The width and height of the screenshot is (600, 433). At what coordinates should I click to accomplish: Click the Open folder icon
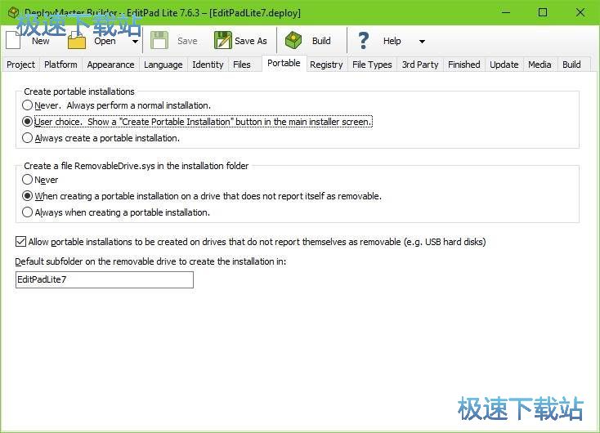(x=77, y=40)
